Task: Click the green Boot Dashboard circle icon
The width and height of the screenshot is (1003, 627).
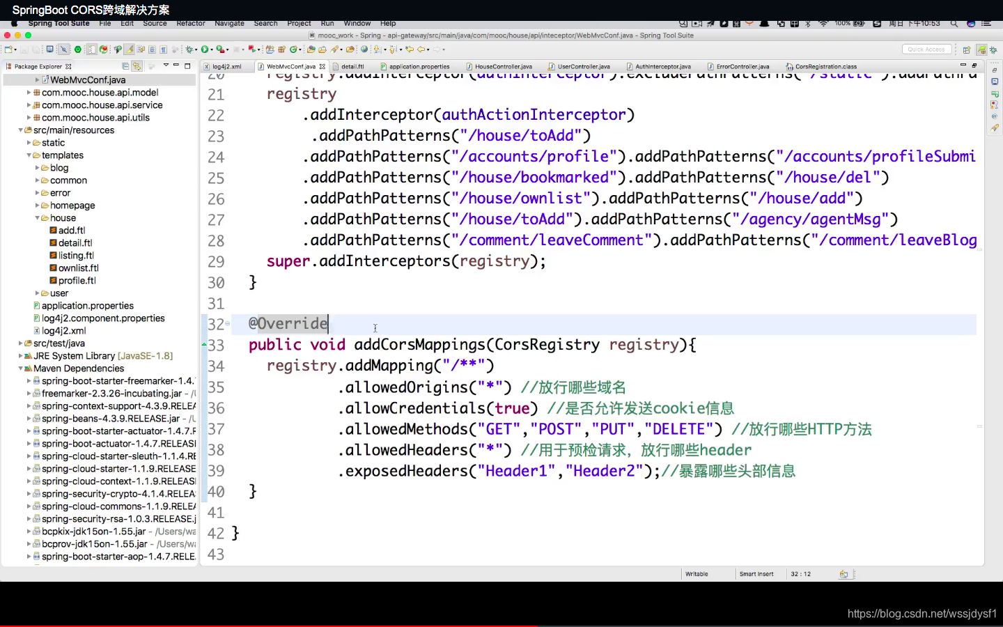Action: (77, 49)
